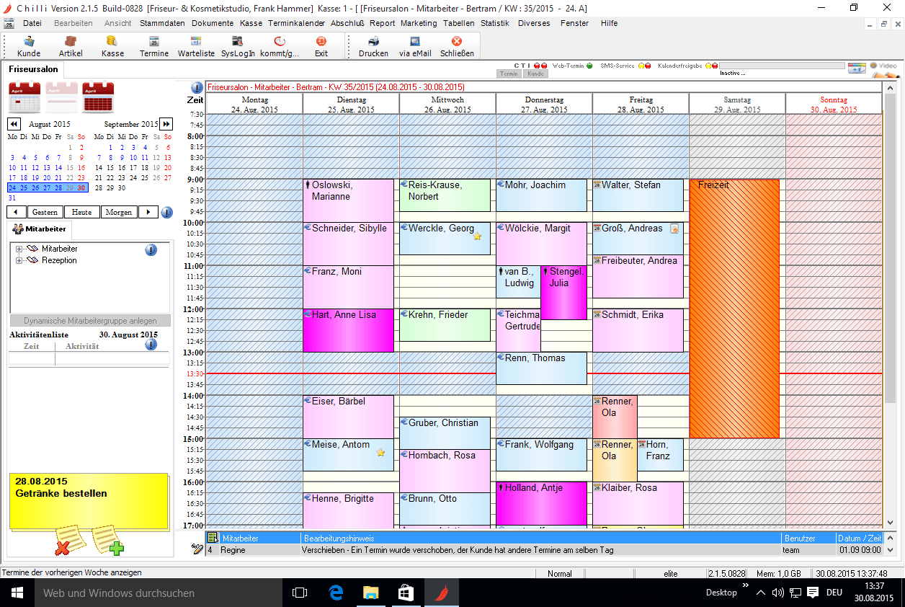The height and width of the screenshot is (607, 905).
Task: Expand the Mitarbeiter tree node
Action: click(19, 249)
